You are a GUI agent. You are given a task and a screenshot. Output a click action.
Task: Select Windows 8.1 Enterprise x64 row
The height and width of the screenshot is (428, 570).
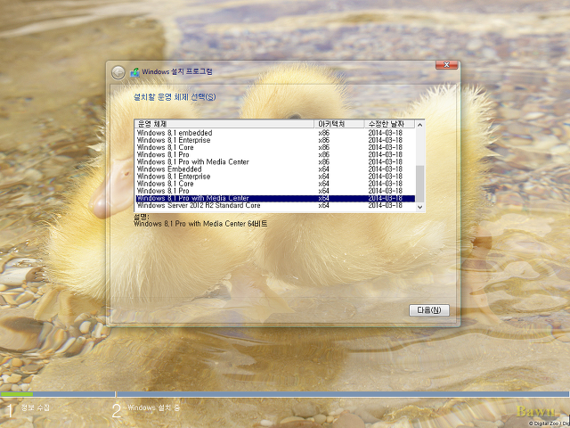(x=275, y=177)
